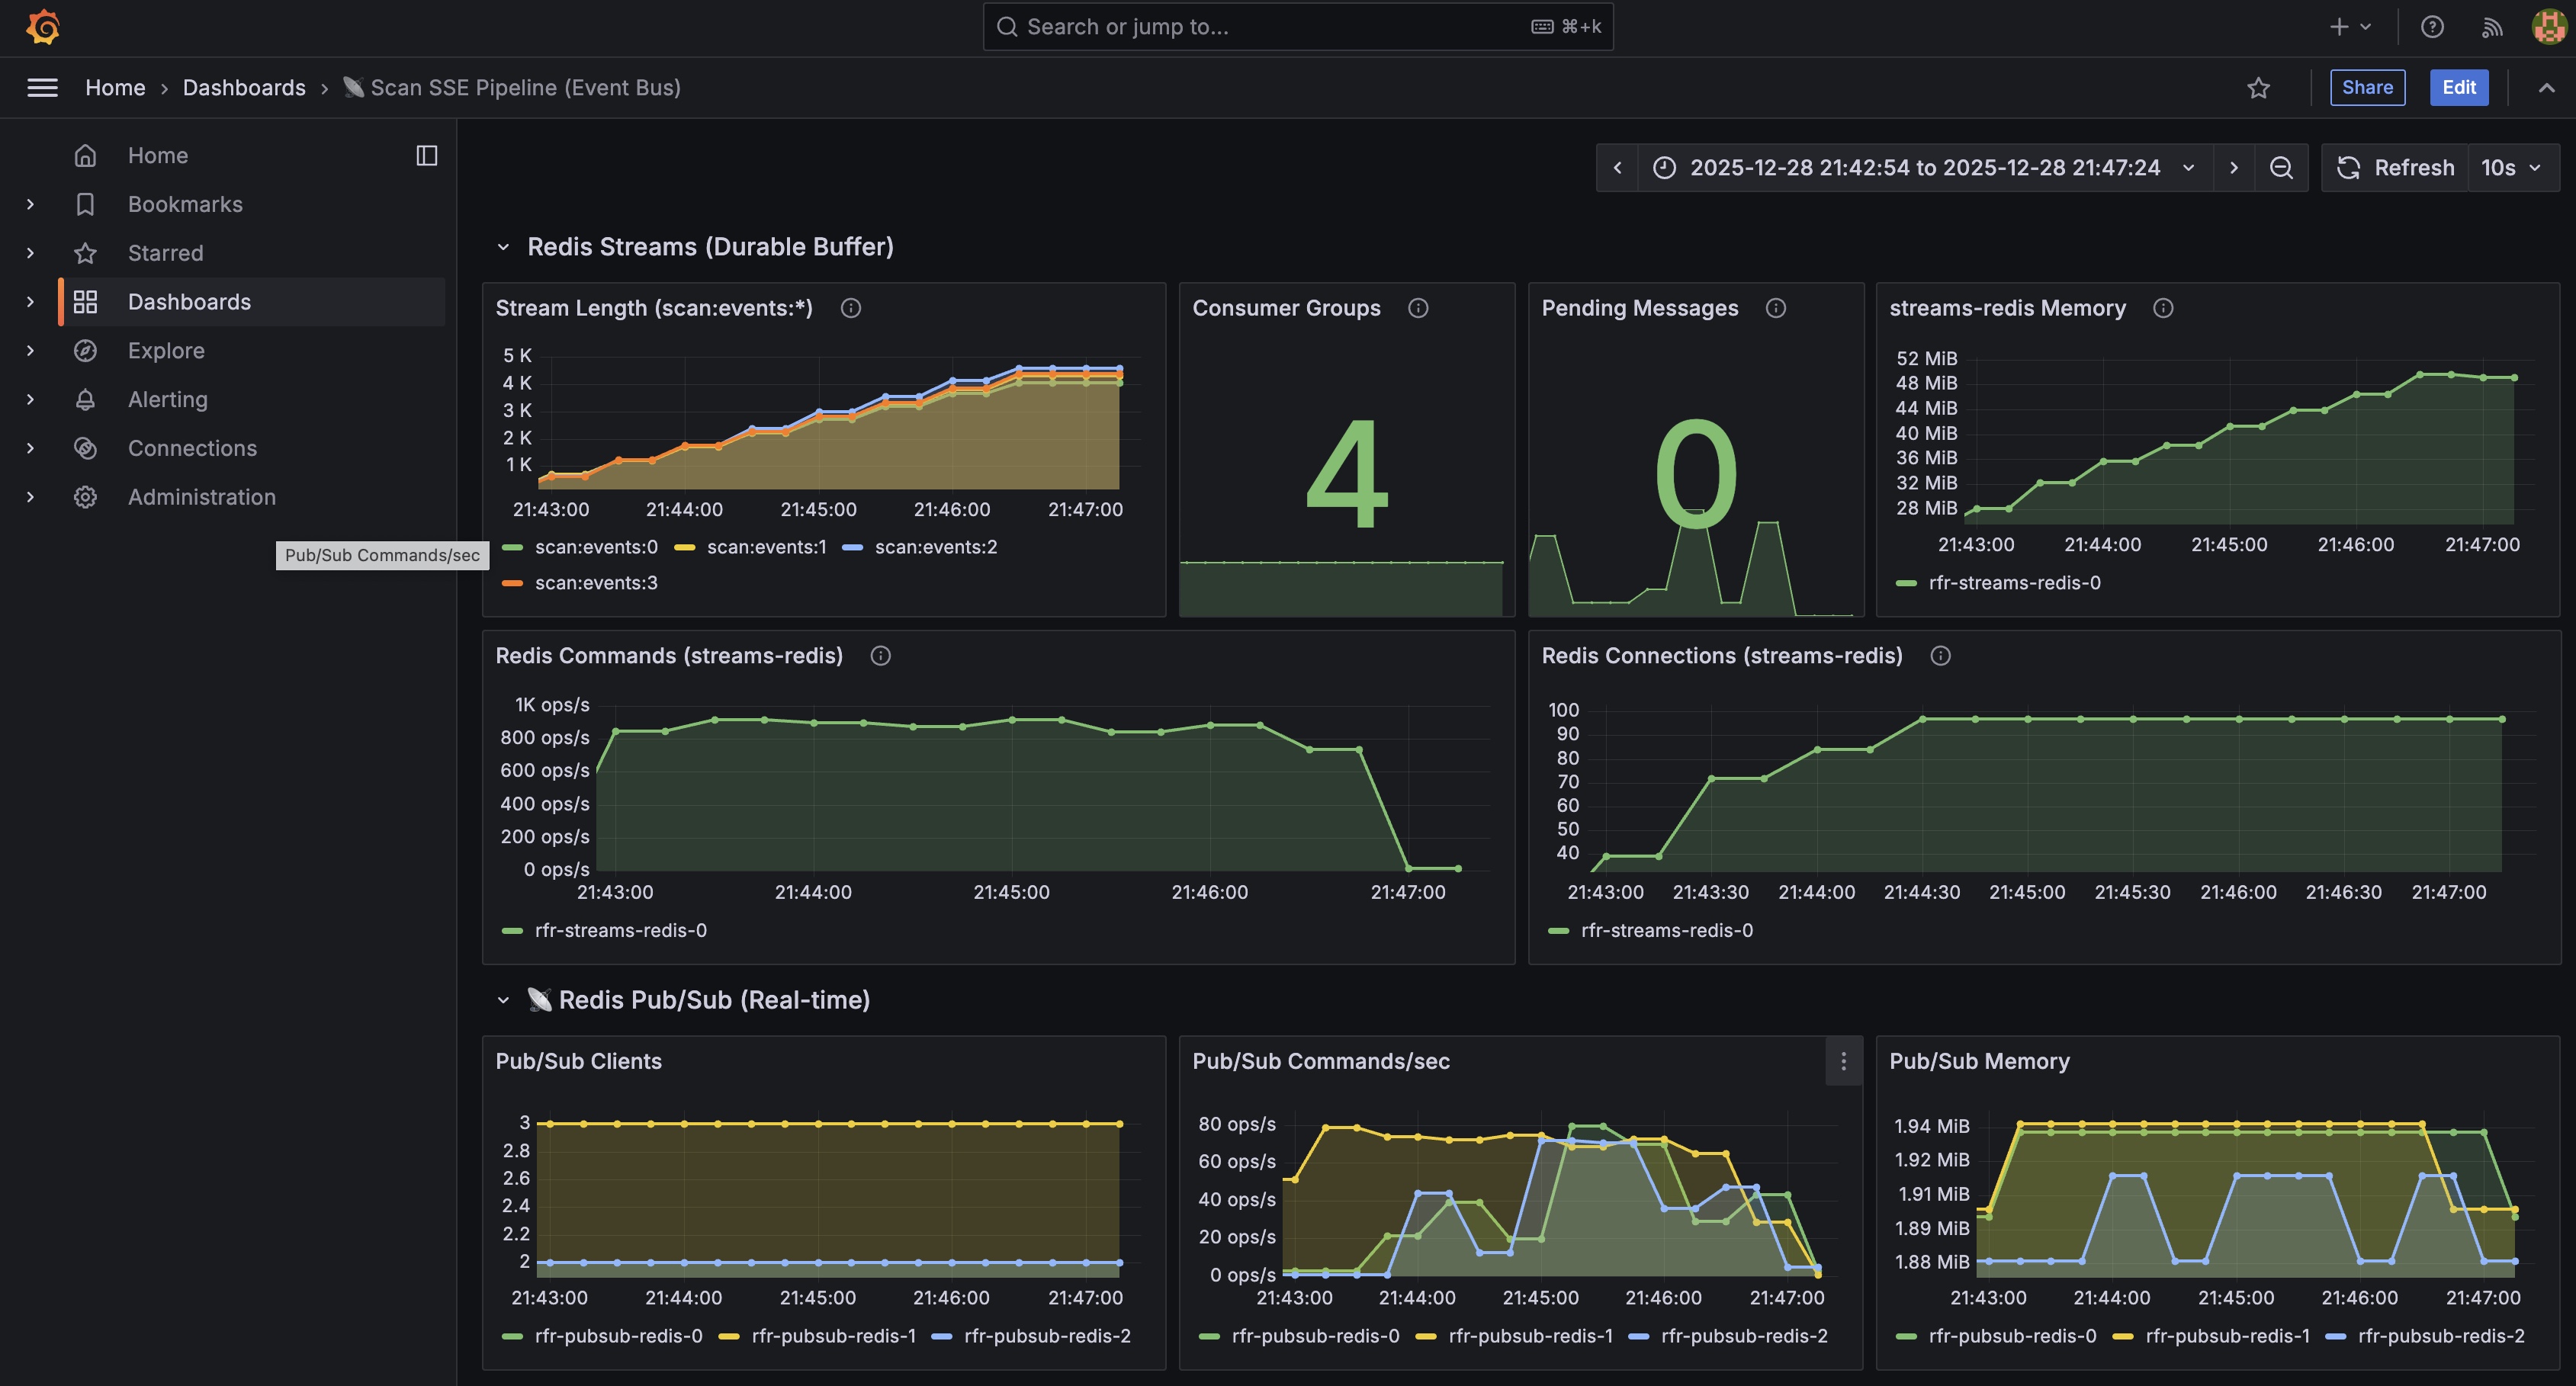Toggle rfr-pubsub-redis-2 series in Pub/Sub Memory legend
The image size is (2576, 1386).
tap(2440, 1336)
